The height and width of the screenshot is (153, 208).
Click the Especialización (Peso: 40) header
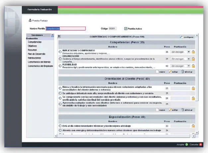[x=127, y=117]
